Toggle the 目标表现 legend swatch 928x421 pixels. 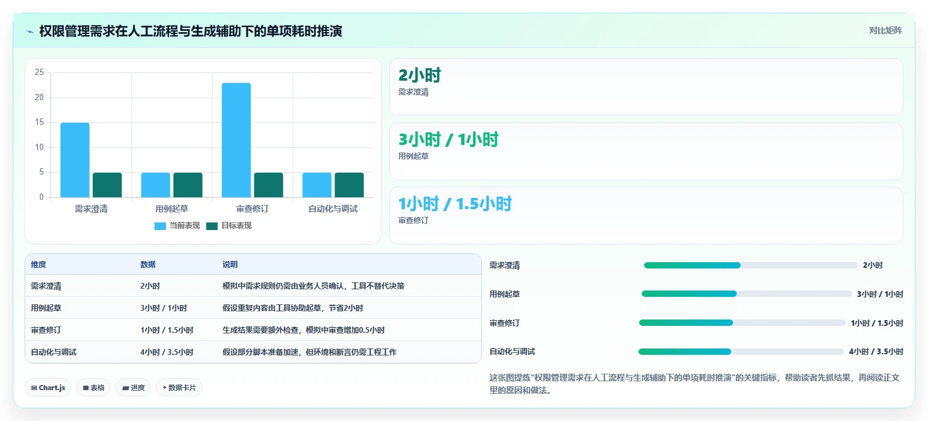click(212, 226)
